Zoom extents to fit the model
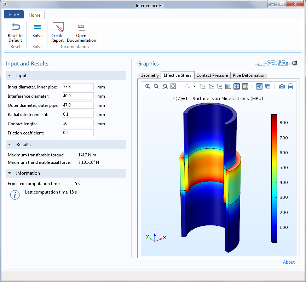 coord(173,86)
